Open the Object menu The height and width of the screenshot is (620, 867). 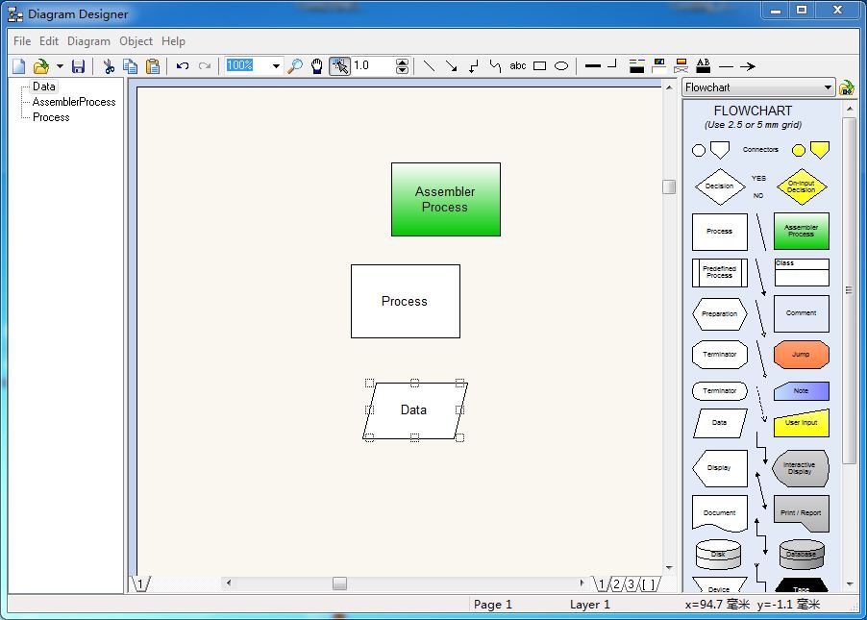click(136, 41)
